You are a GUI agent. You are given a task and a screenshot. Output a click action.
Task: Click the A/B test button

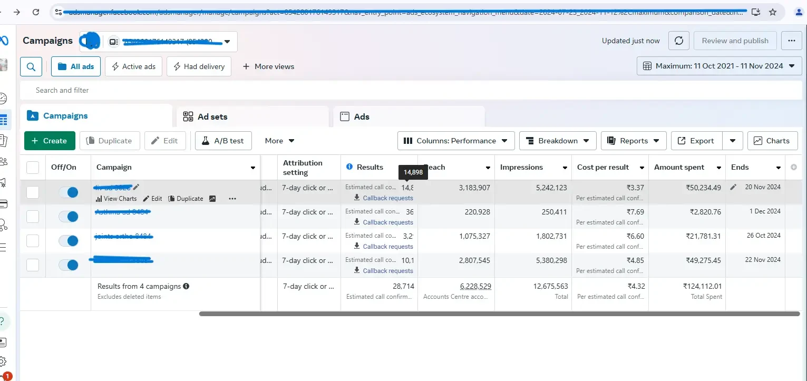click(x=223, y=141)
